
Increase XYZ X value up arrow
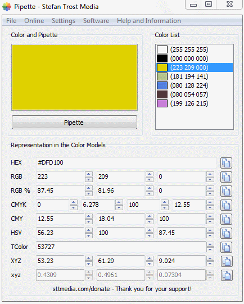pos(89,258)
